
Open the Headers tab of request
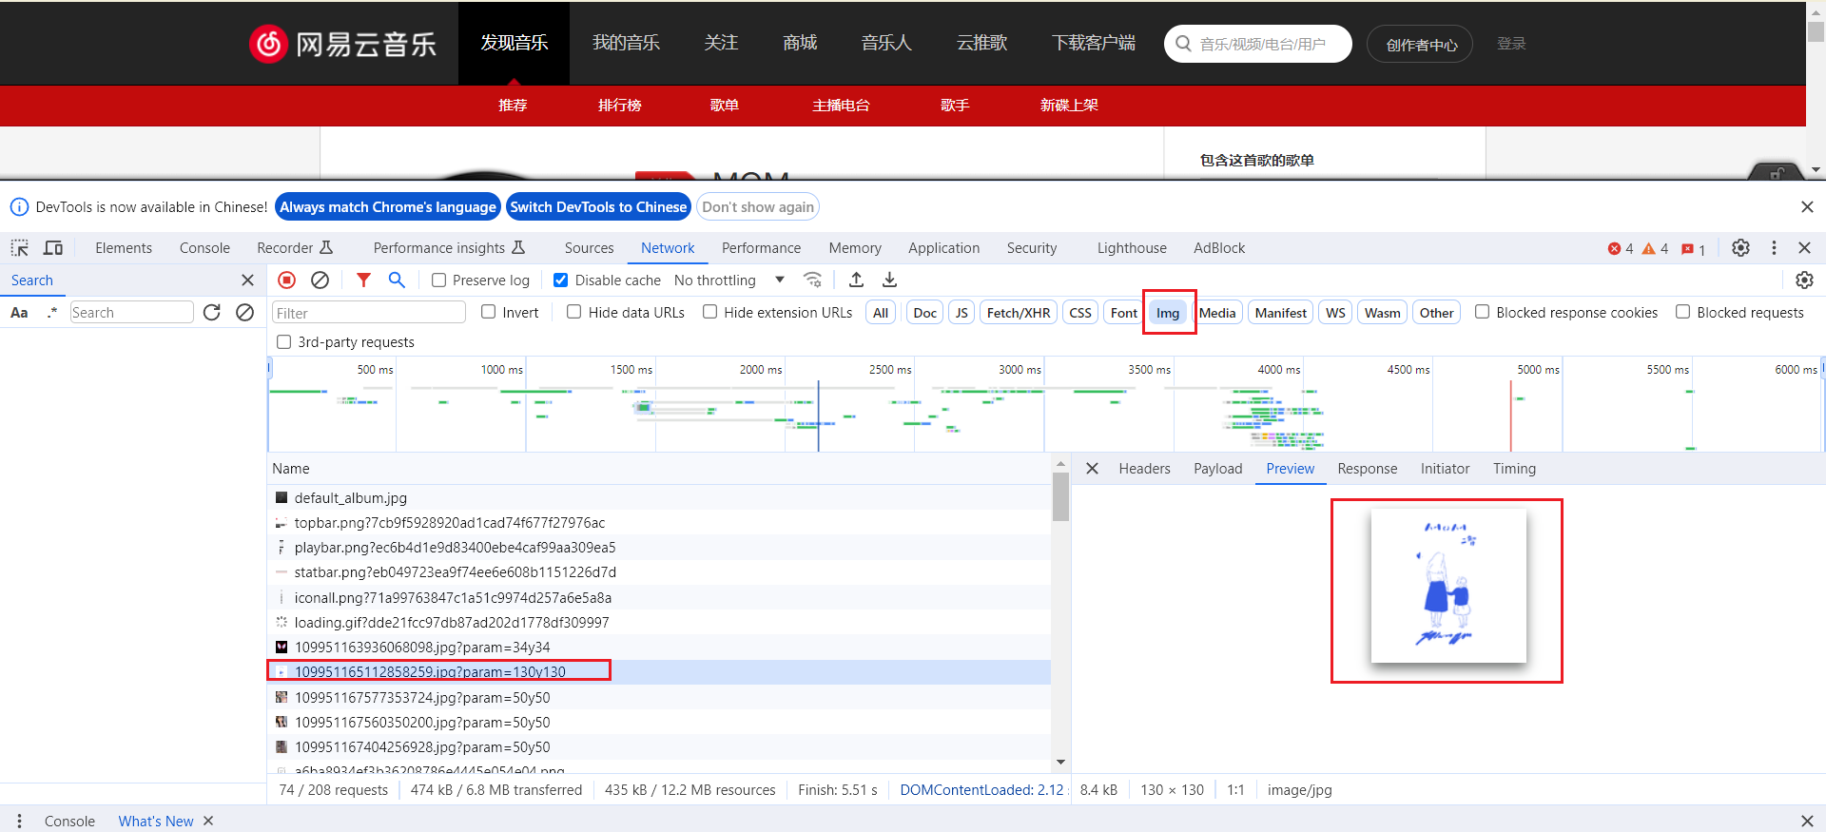pyautogui.click(x=1144, y=469)
